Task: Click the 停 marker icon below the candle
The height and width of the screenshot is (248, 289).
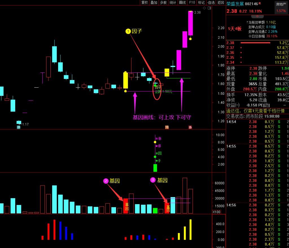Action: (19, 127)
